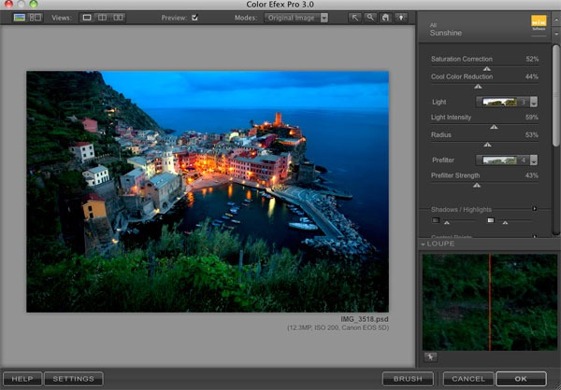The image size is (561, 390).
Task: Select the arrow pointer tool
Action: [355, 17]
